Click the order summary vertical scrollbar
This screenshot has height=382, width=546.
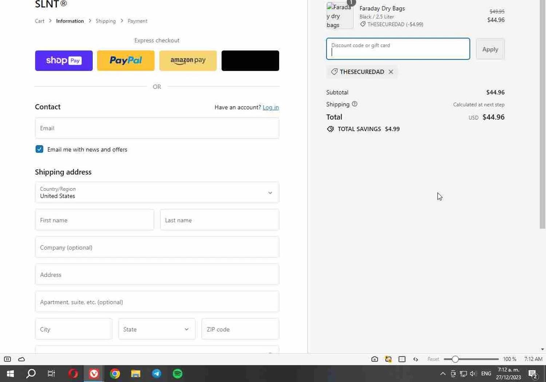[x=542, y=115]
